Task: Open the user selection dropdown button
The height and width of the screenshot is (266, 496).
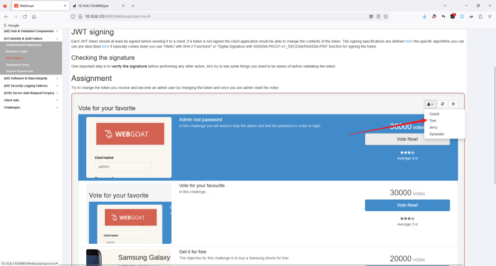Action: (x=430, y=104)
